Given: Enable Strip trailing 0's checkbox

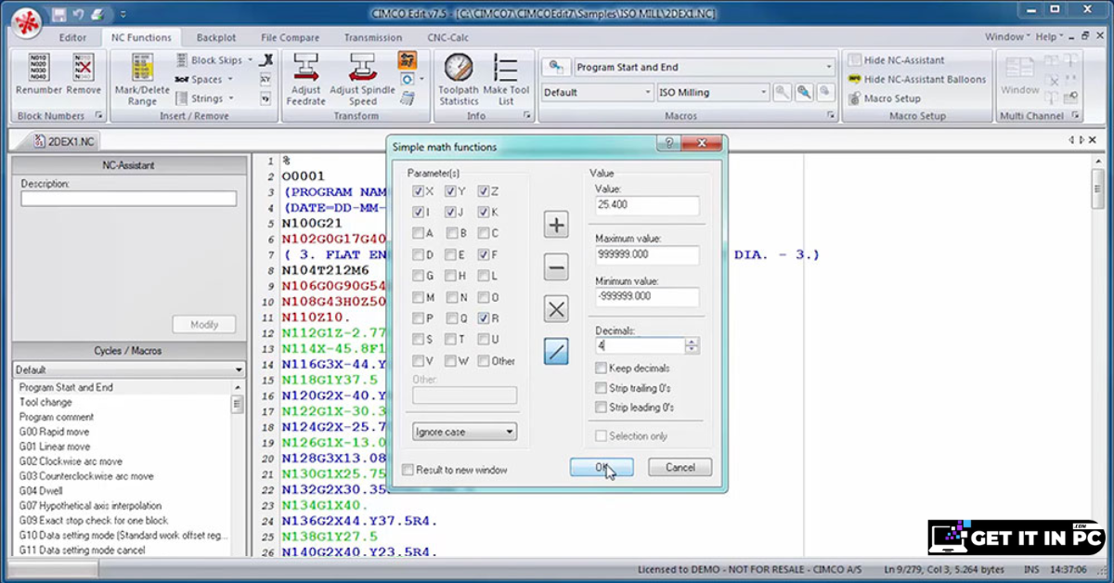Looking at the screenshot, I should [x=602, y=388].
